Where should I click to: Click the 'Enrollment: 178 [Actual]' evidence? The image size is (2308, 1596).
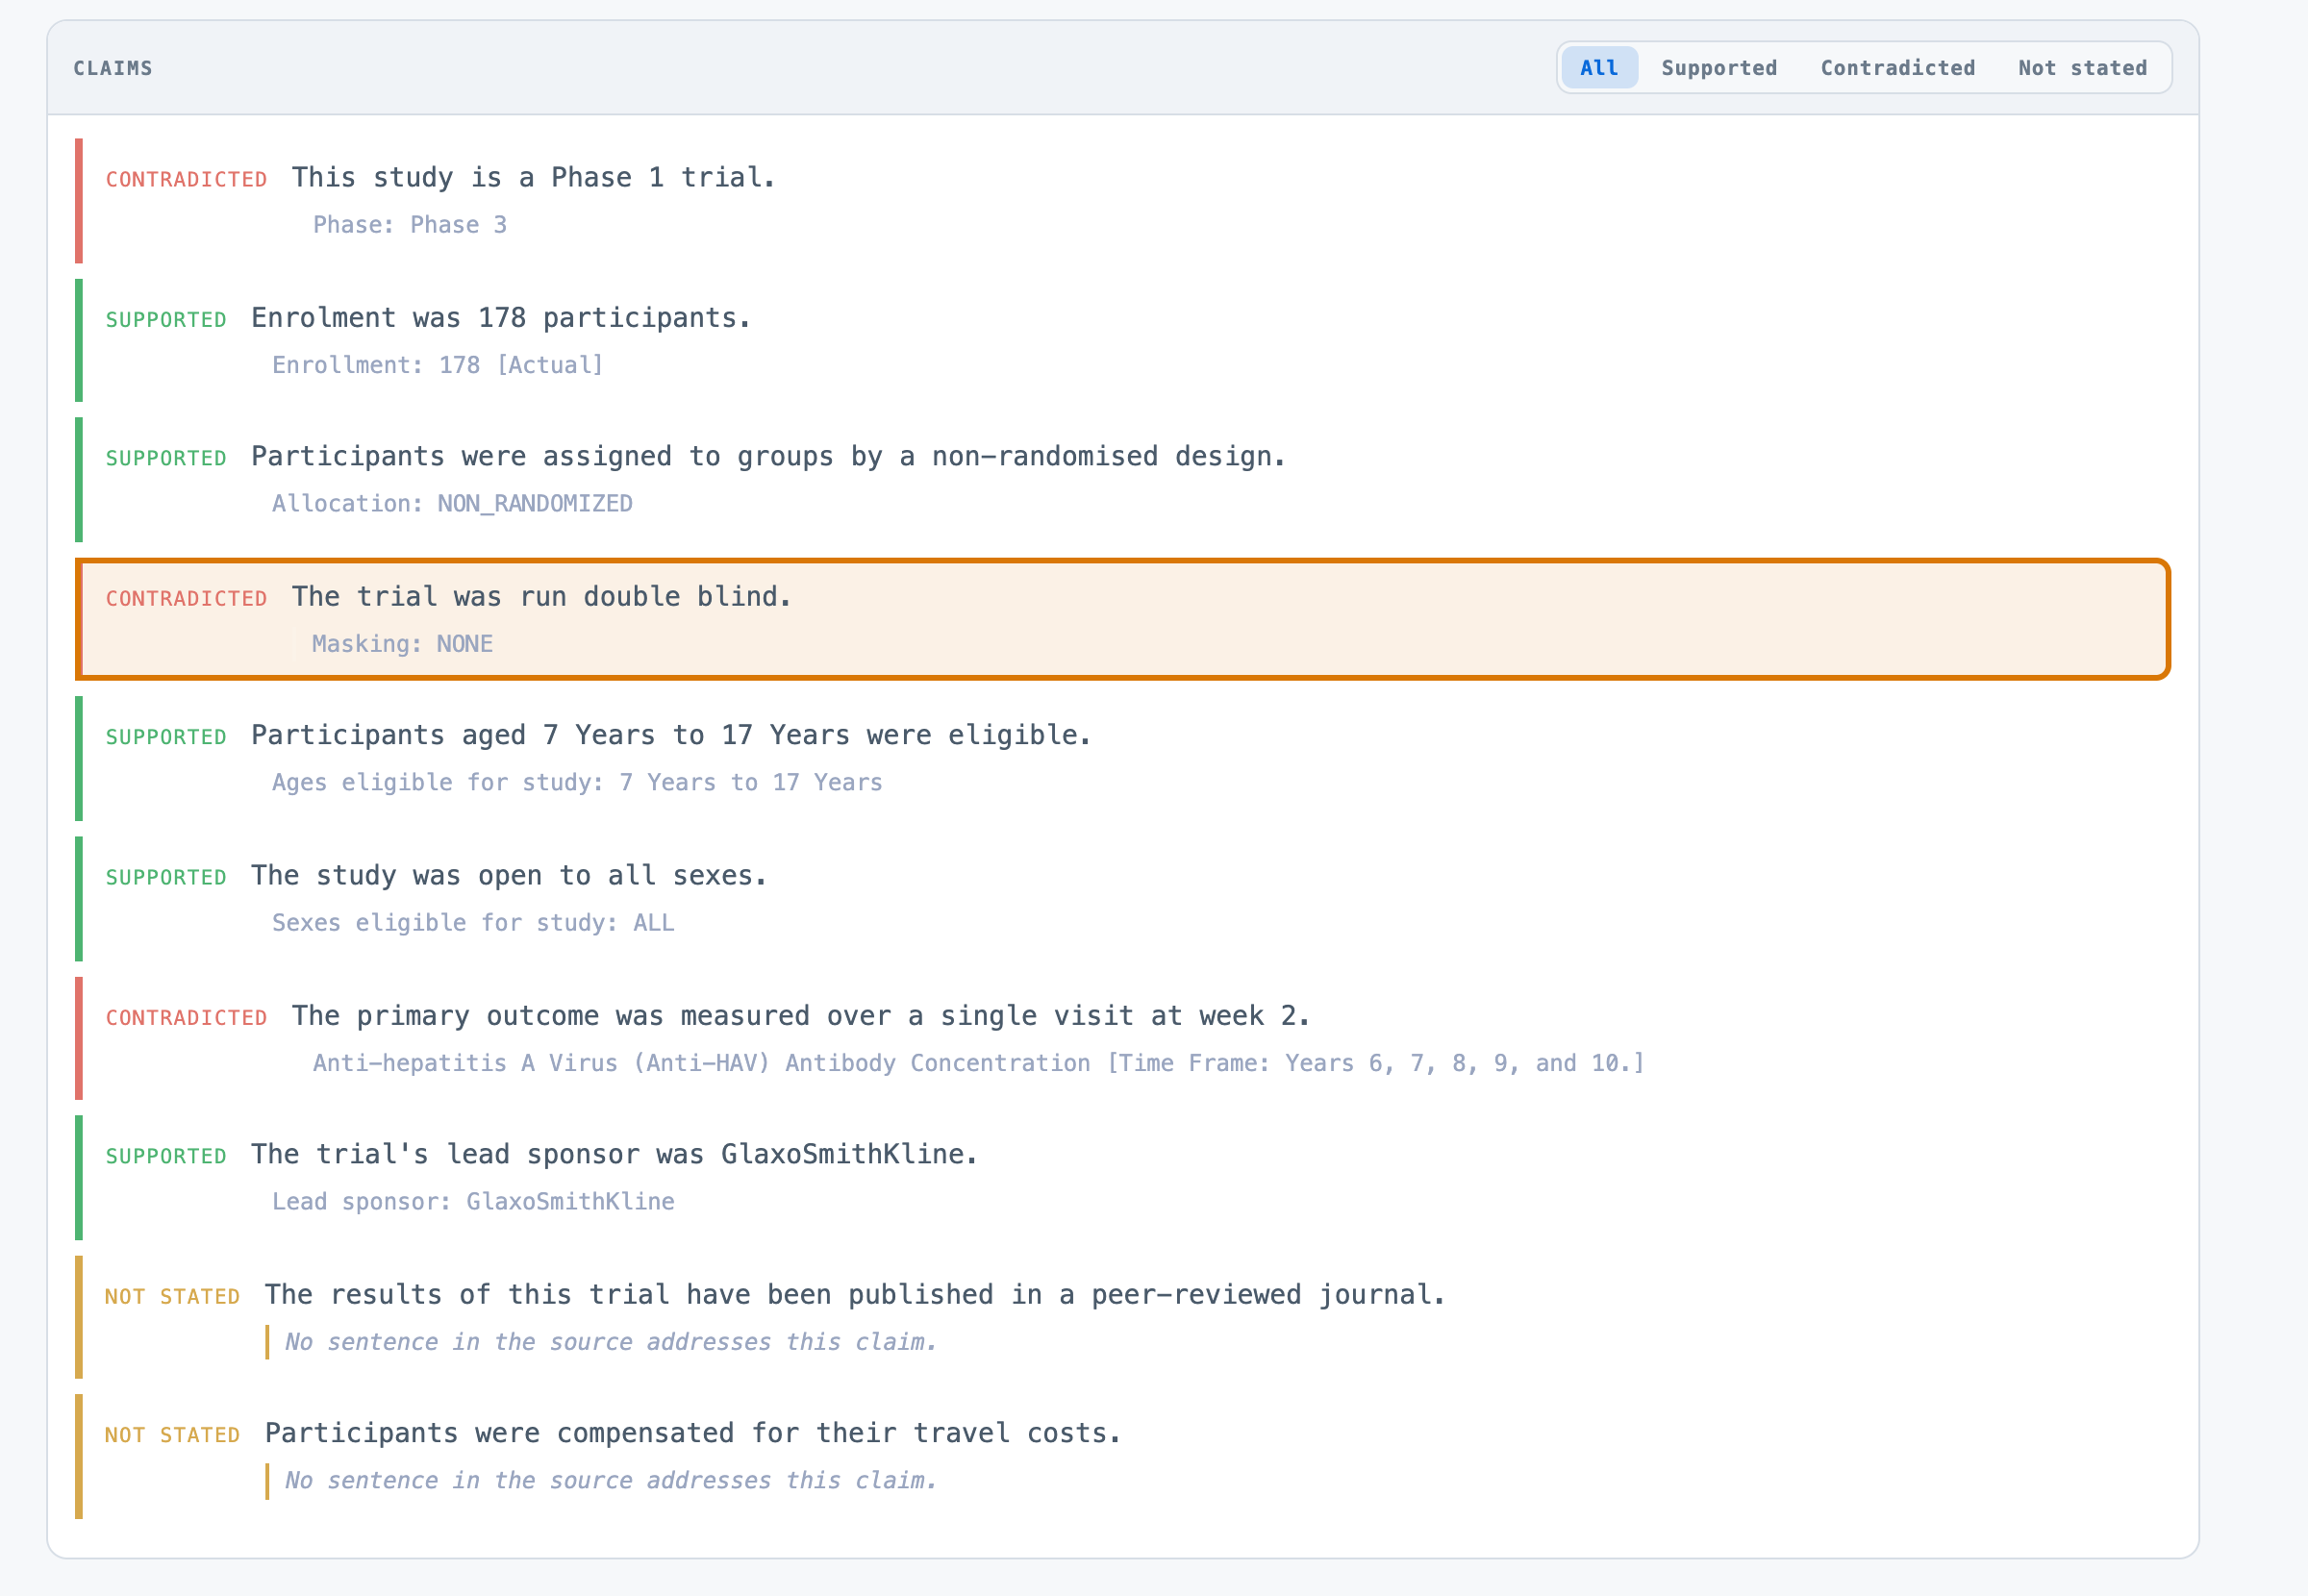[438, 365]
